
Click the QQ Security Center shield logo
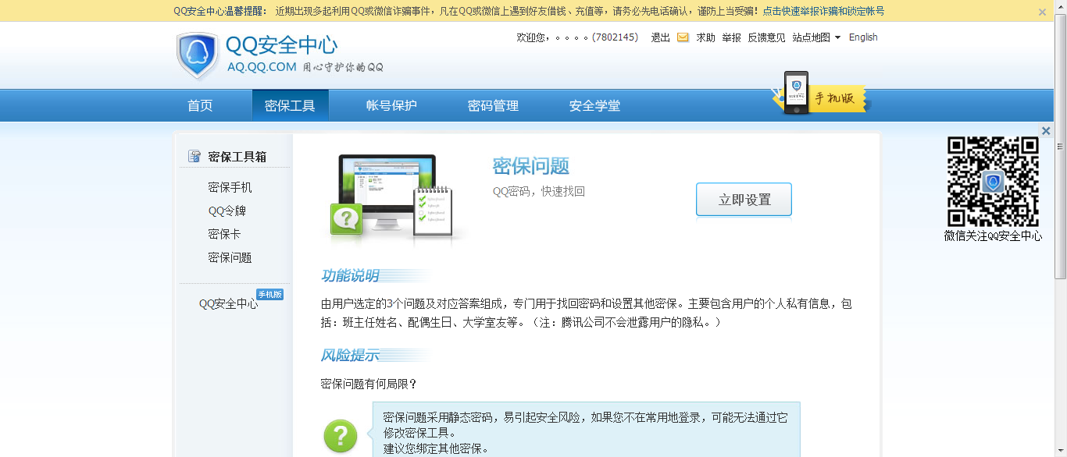coord(198,55)
